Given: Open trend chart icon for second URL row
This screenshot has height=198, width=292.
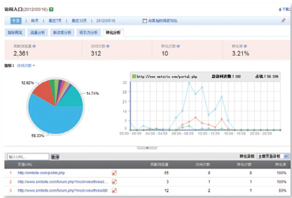Looking at the screenshot, I should [x=115, y=182].
